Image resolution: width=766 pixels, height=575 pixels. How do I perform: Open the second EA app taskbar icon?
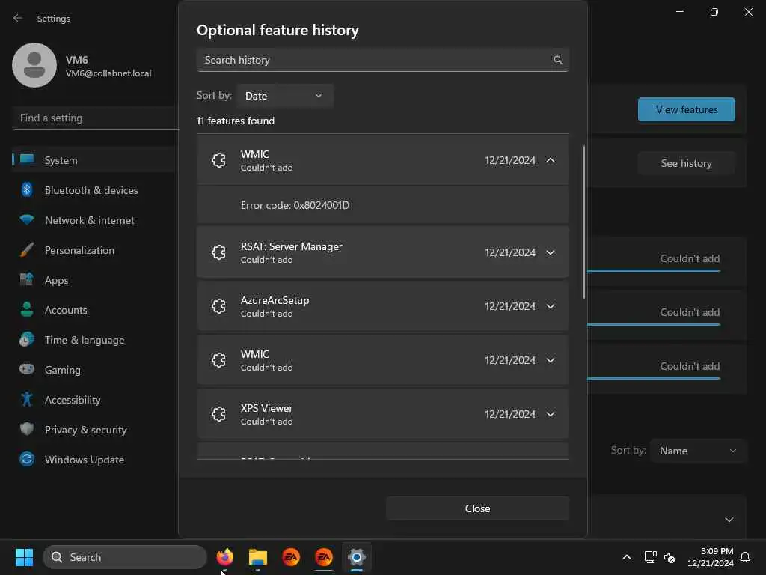pos(324,557)
